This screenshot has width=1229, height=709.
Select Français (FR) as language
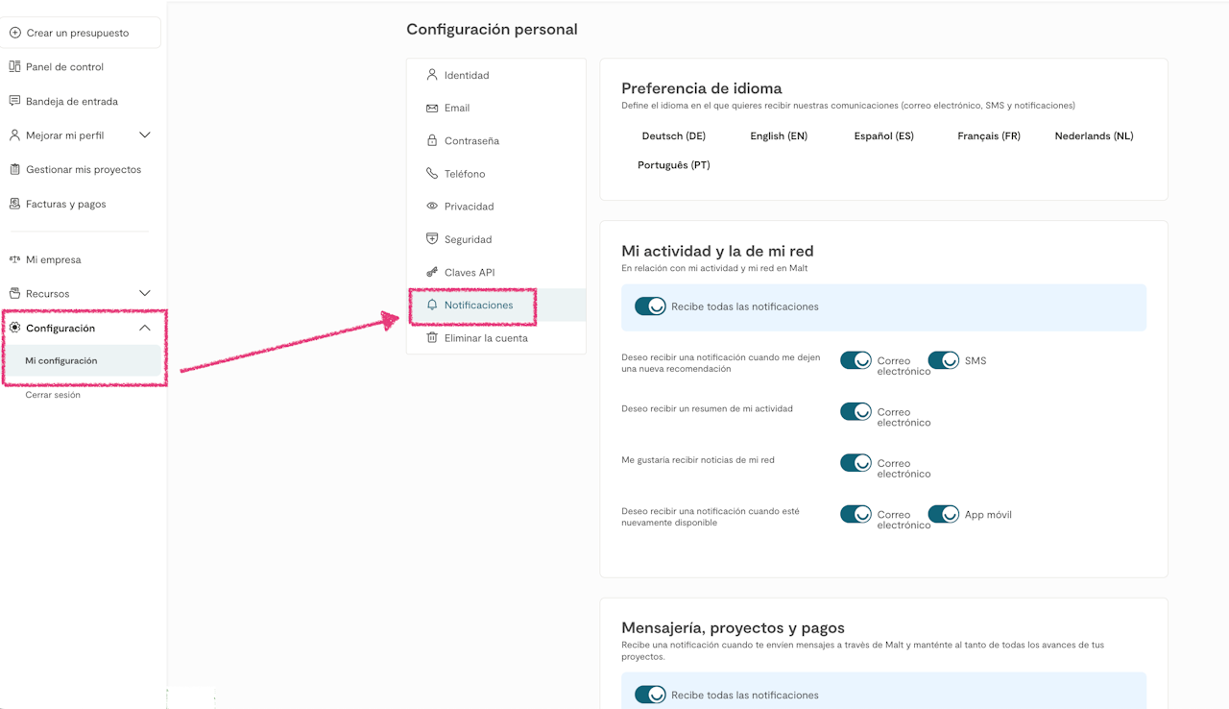pos(988,136)
